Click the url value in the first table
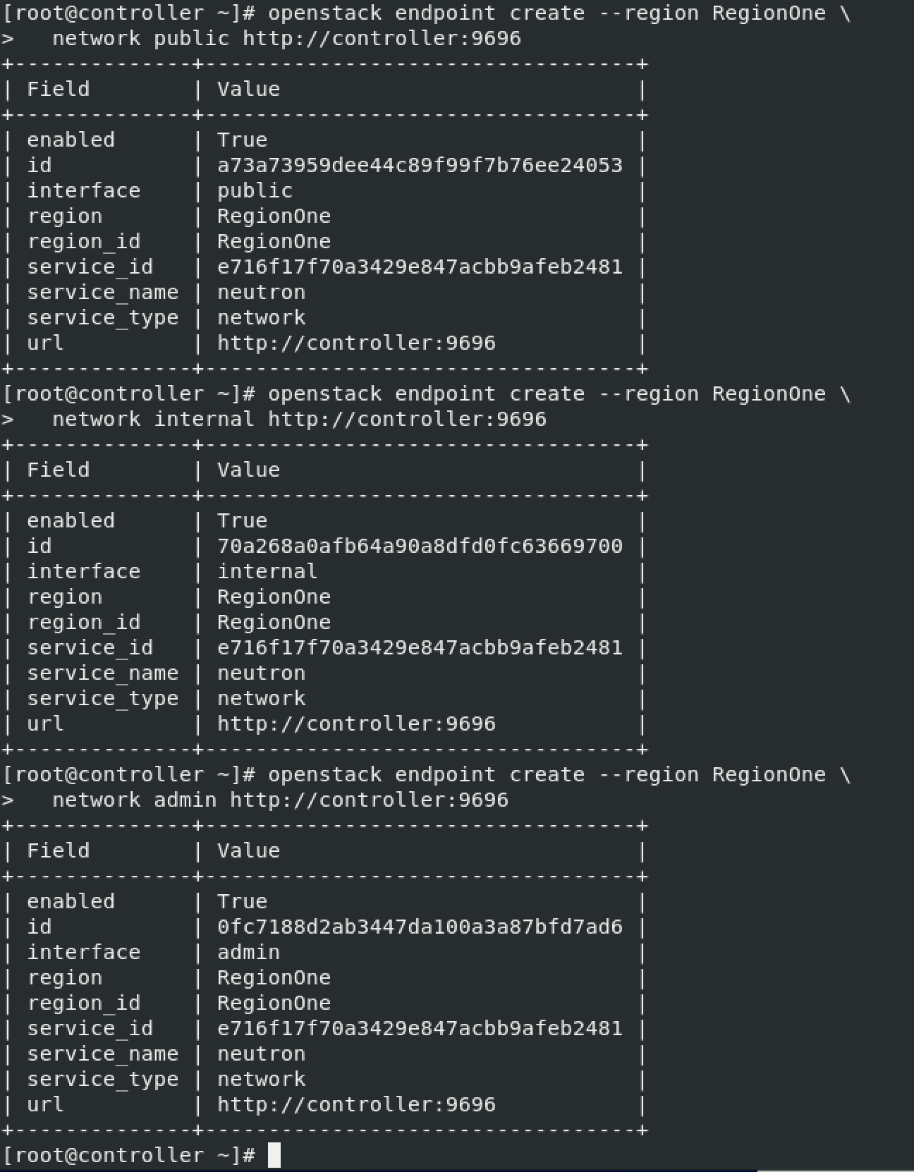Viewport: 914px width, 1172px height. coord(356,343)
